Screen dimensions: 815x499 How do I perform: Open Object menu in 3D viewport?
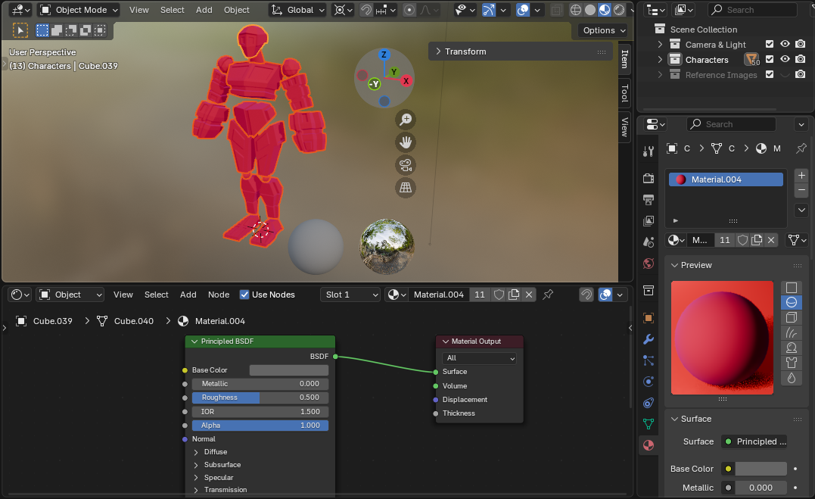(x=237, y=10)
